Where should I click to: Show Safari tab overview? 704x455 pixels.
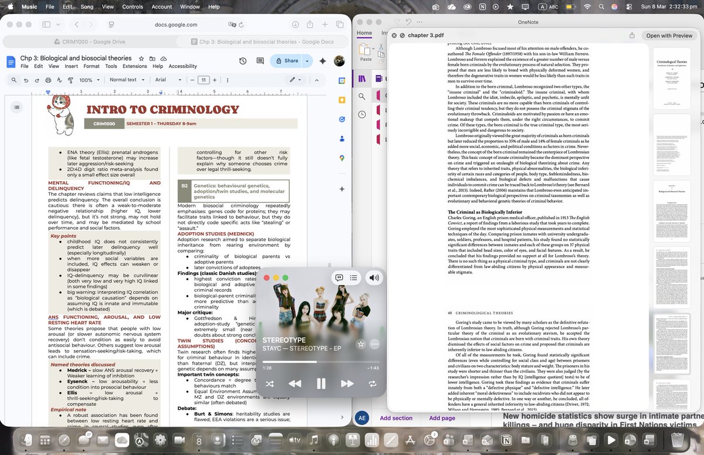point(340,25)
